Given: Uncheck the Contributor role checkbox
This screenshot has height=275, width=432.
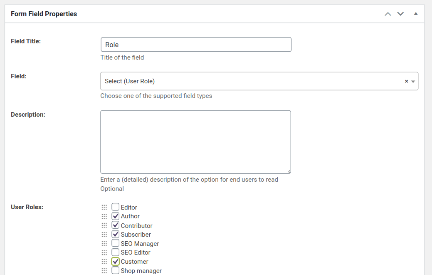Looking at the screenshot, I should [116, 225].
